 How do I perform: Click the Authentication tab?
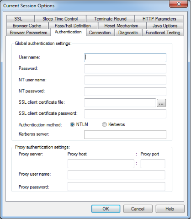point(68,32)
